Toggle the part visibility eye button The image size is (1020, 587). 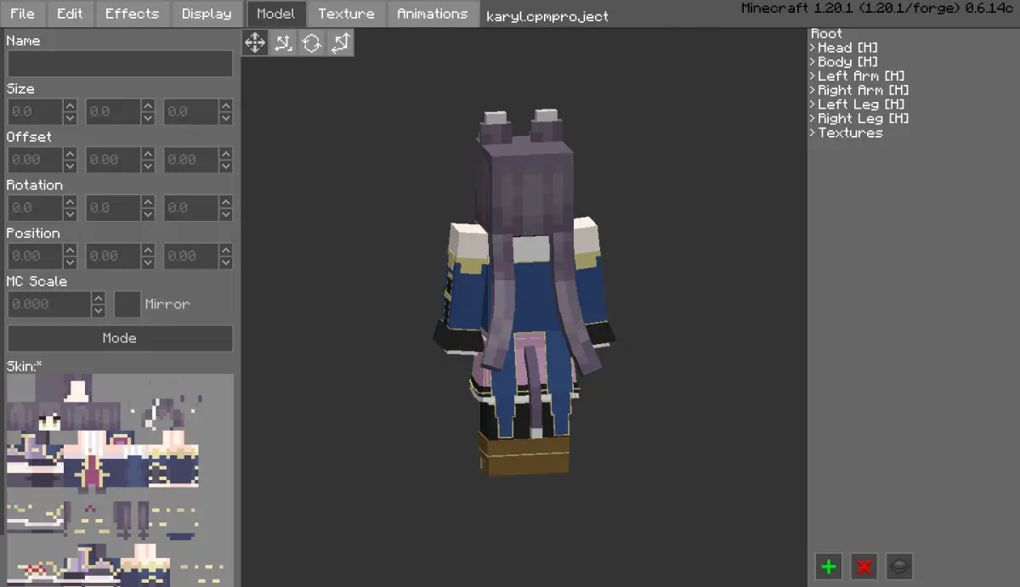(x=900, y=566)
